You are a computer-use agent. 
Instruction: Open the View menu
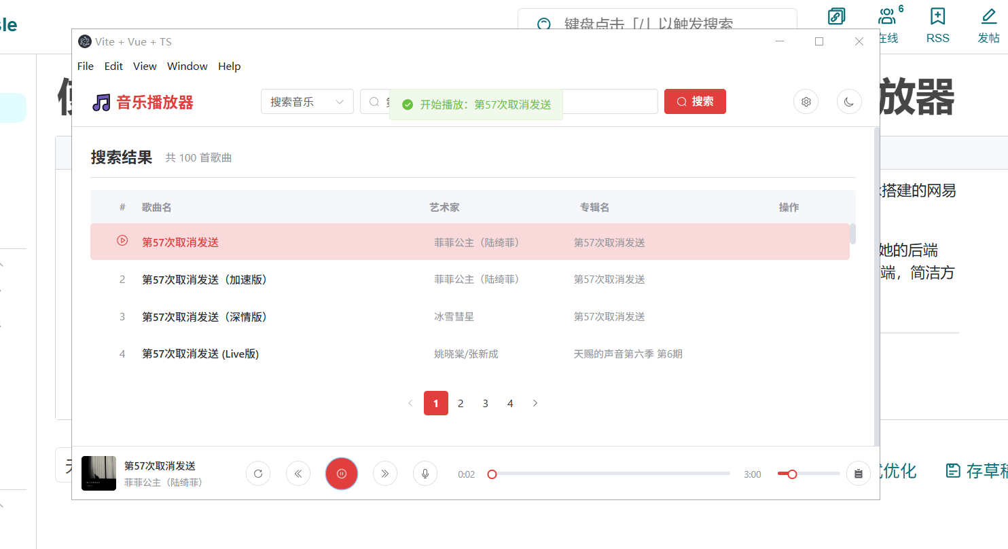[x=145, y=66]
